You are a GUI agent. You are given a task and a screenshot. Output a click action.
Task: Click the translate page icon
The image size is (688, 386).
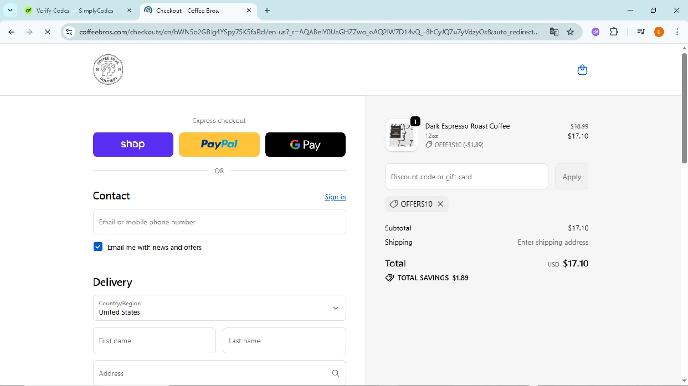pos(554,32)
